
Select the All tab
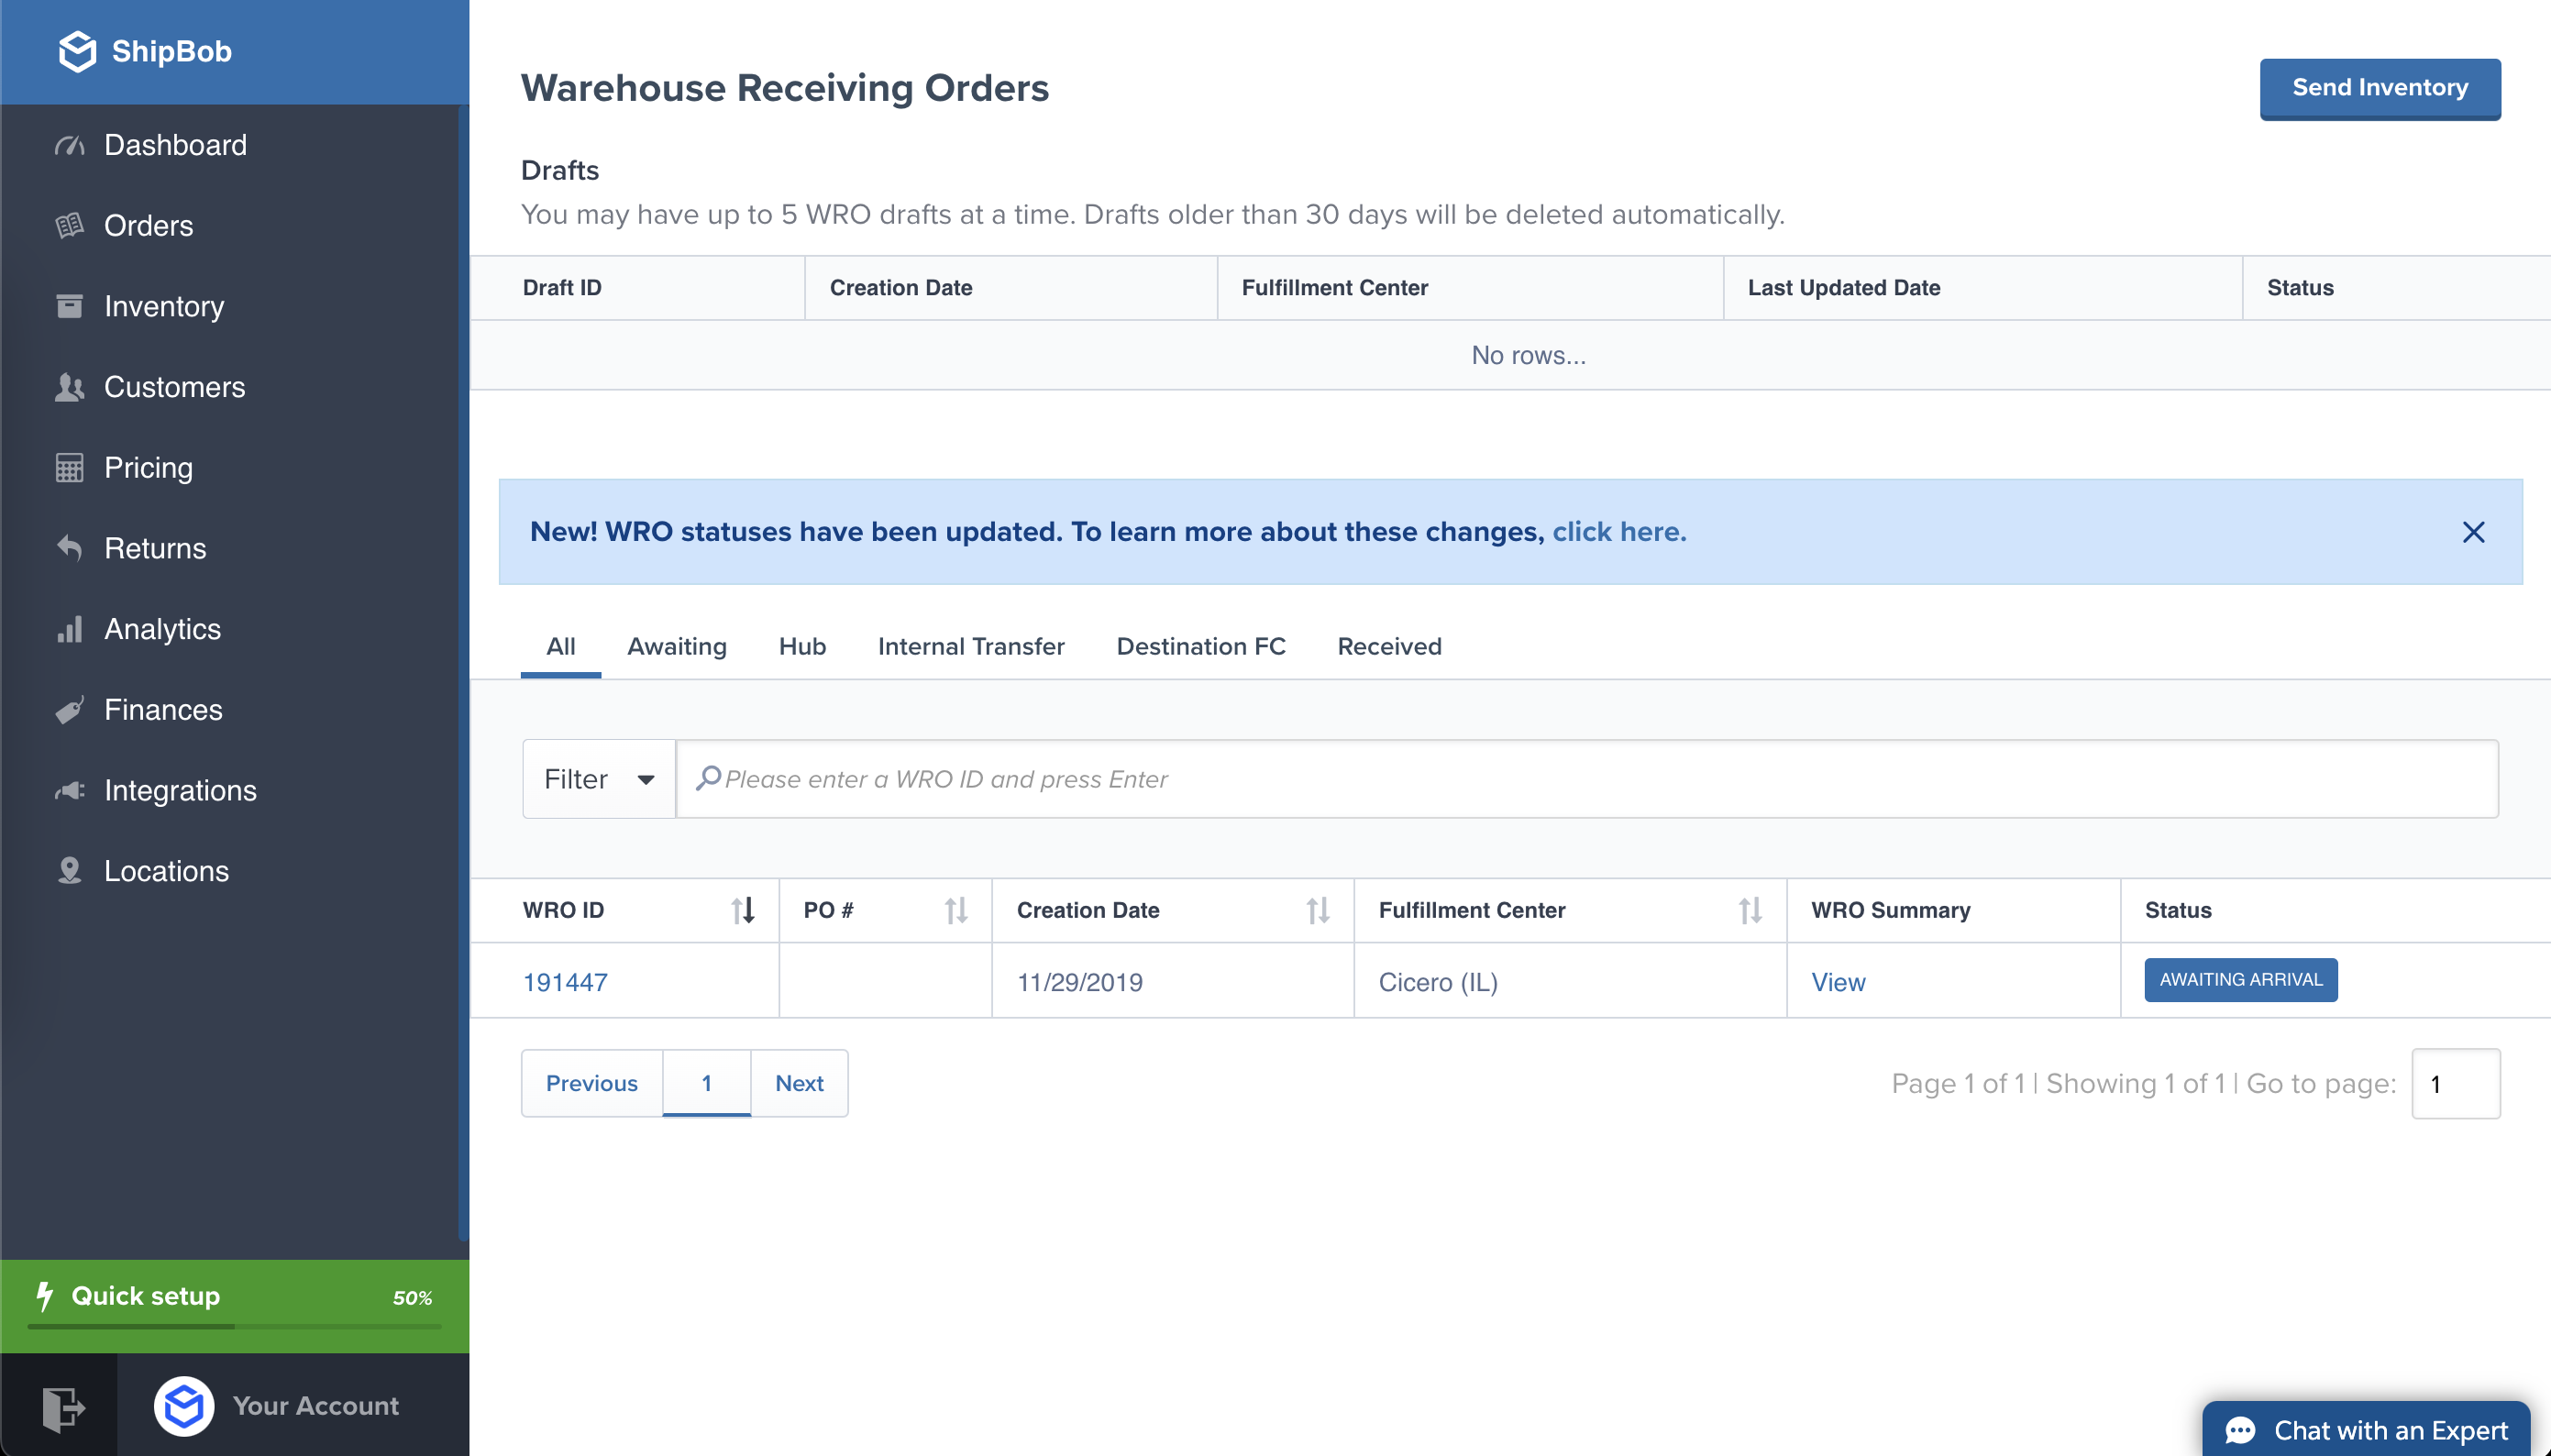(561, 647)
